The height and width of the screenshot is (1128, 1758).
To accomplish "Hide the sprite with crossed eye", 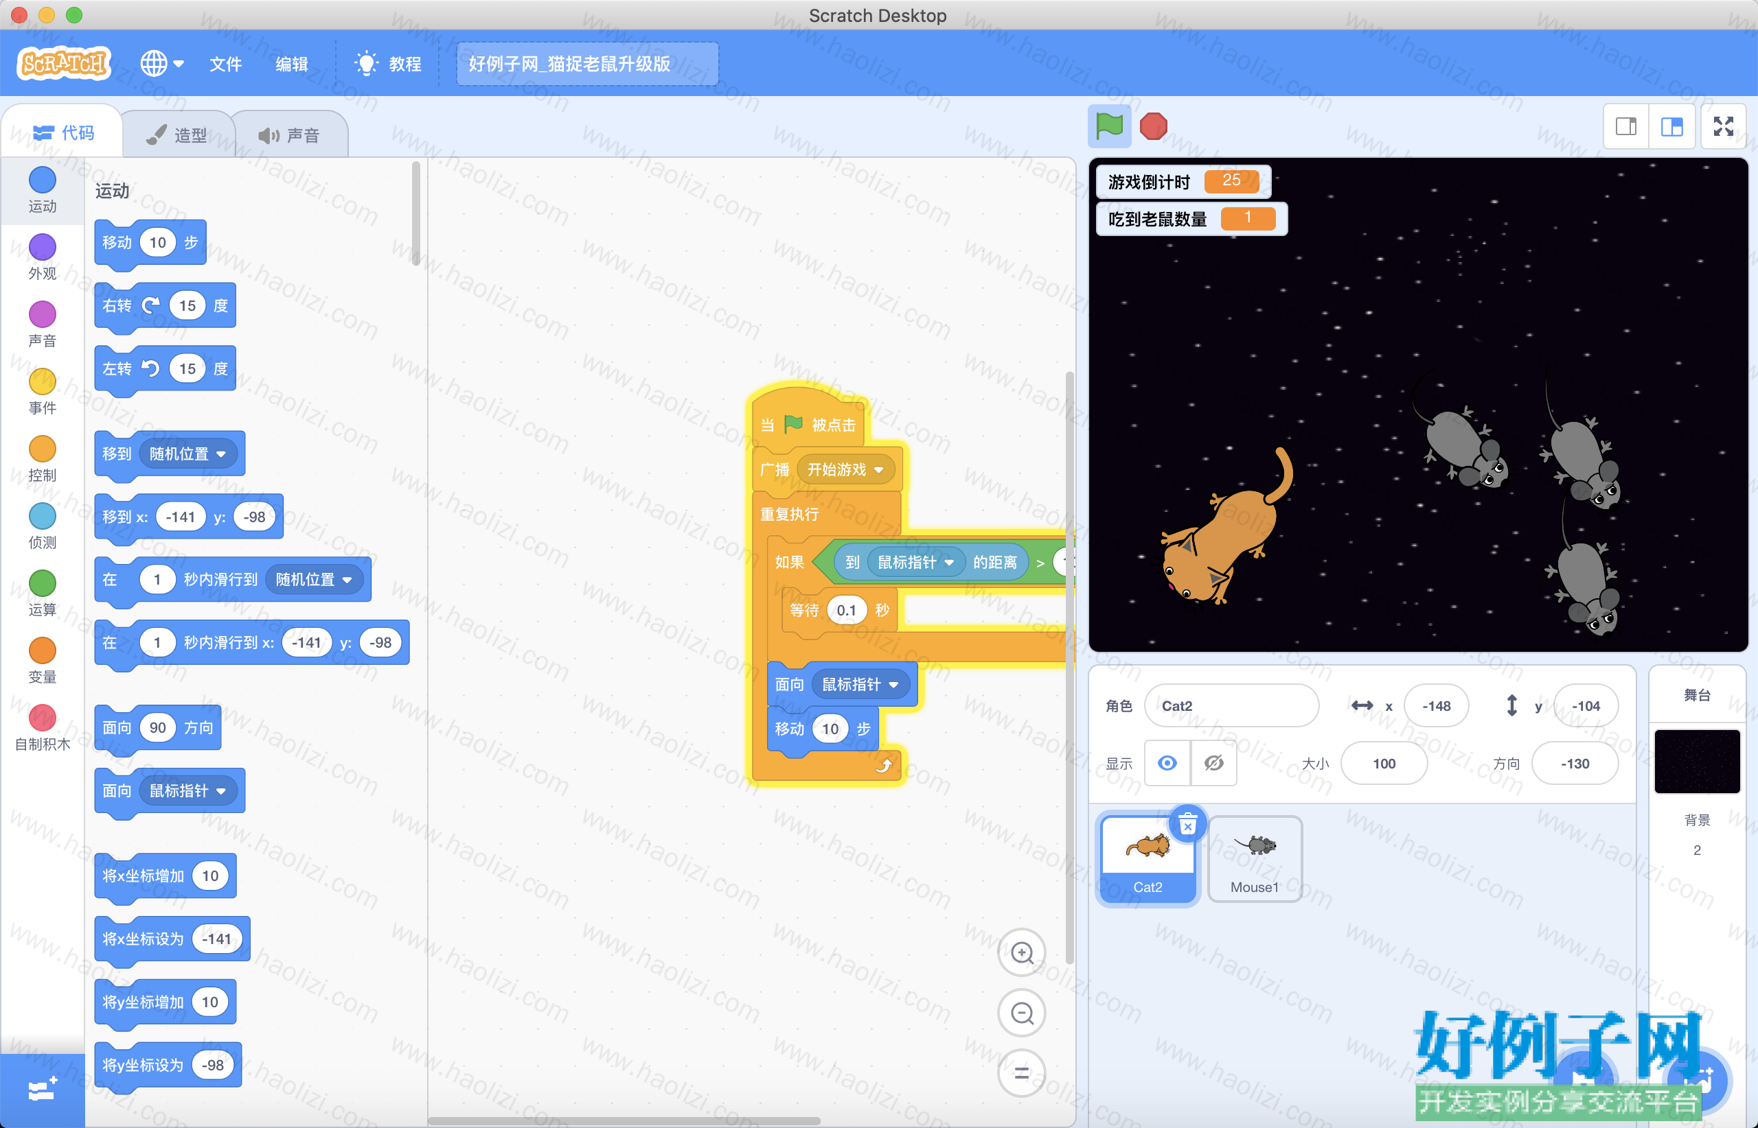I will coord(1213,763).
